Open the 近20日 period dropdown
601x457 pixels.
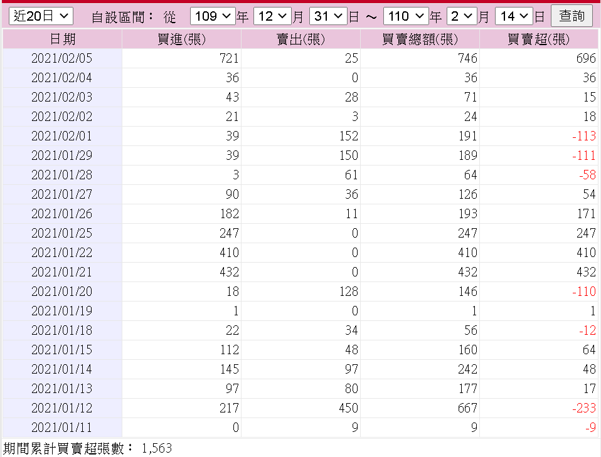[41, 16]
